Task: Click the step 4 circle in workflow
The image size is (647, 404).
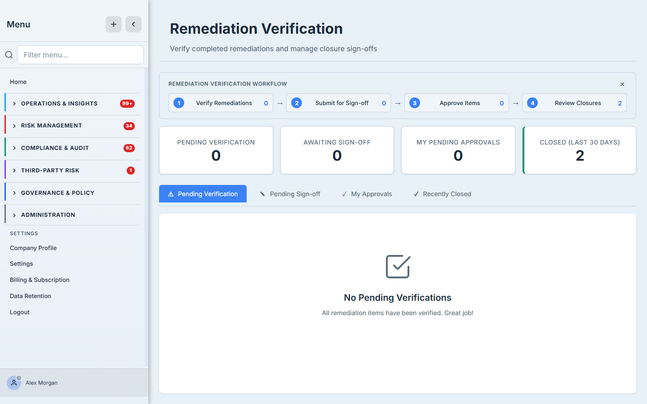Action: (532, 103)
